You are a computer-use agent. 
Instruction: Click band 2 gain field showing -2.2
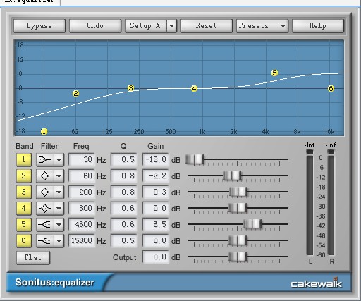(156, 176)
